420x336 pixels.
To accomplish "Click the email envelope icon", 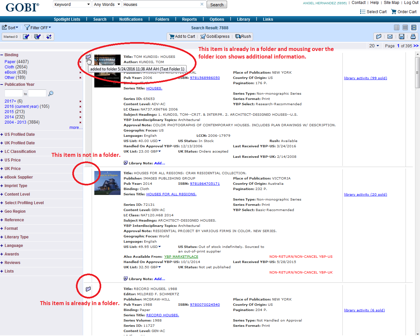I will (x=390, y=36).
